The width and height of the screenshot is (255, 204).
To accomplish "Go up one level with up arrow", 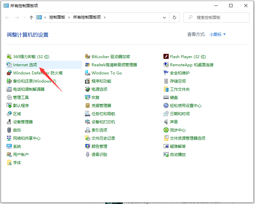I will 31,18.
